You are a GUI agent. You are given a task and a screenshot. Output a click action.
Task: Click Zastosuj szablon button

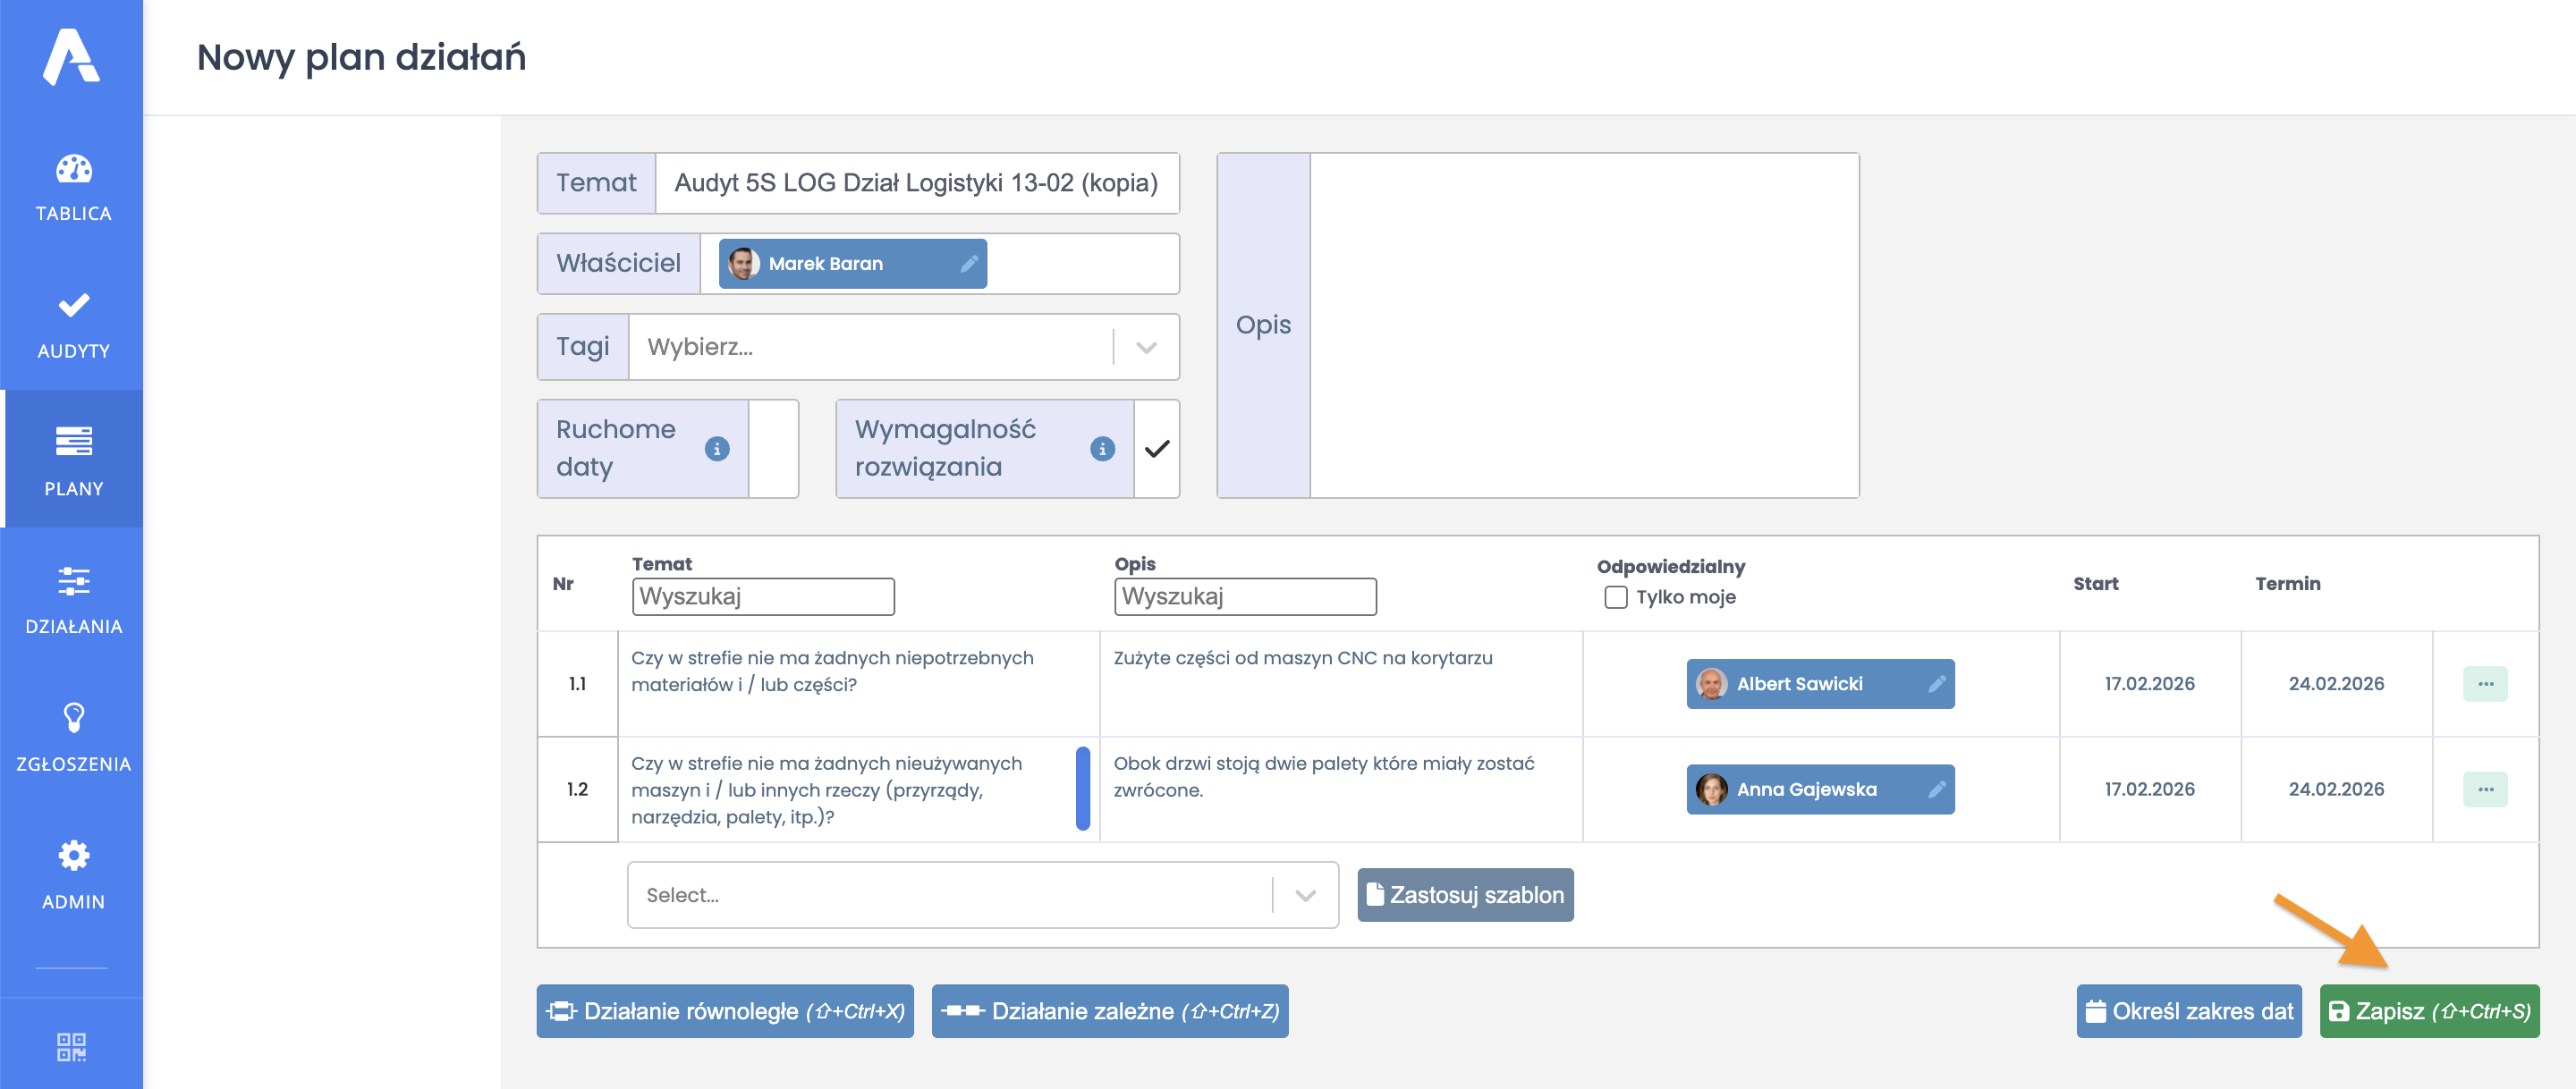tap(1464, 895)
